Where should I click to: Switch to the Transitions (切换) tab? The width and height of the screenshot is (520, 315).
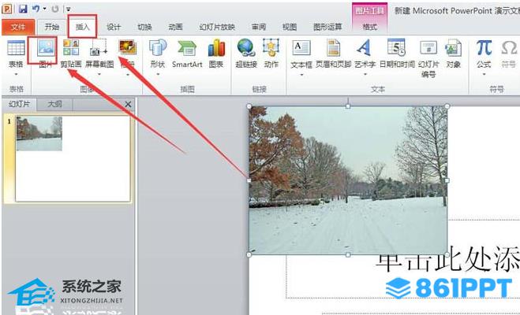pyautogui.click(x=144, y=27)
